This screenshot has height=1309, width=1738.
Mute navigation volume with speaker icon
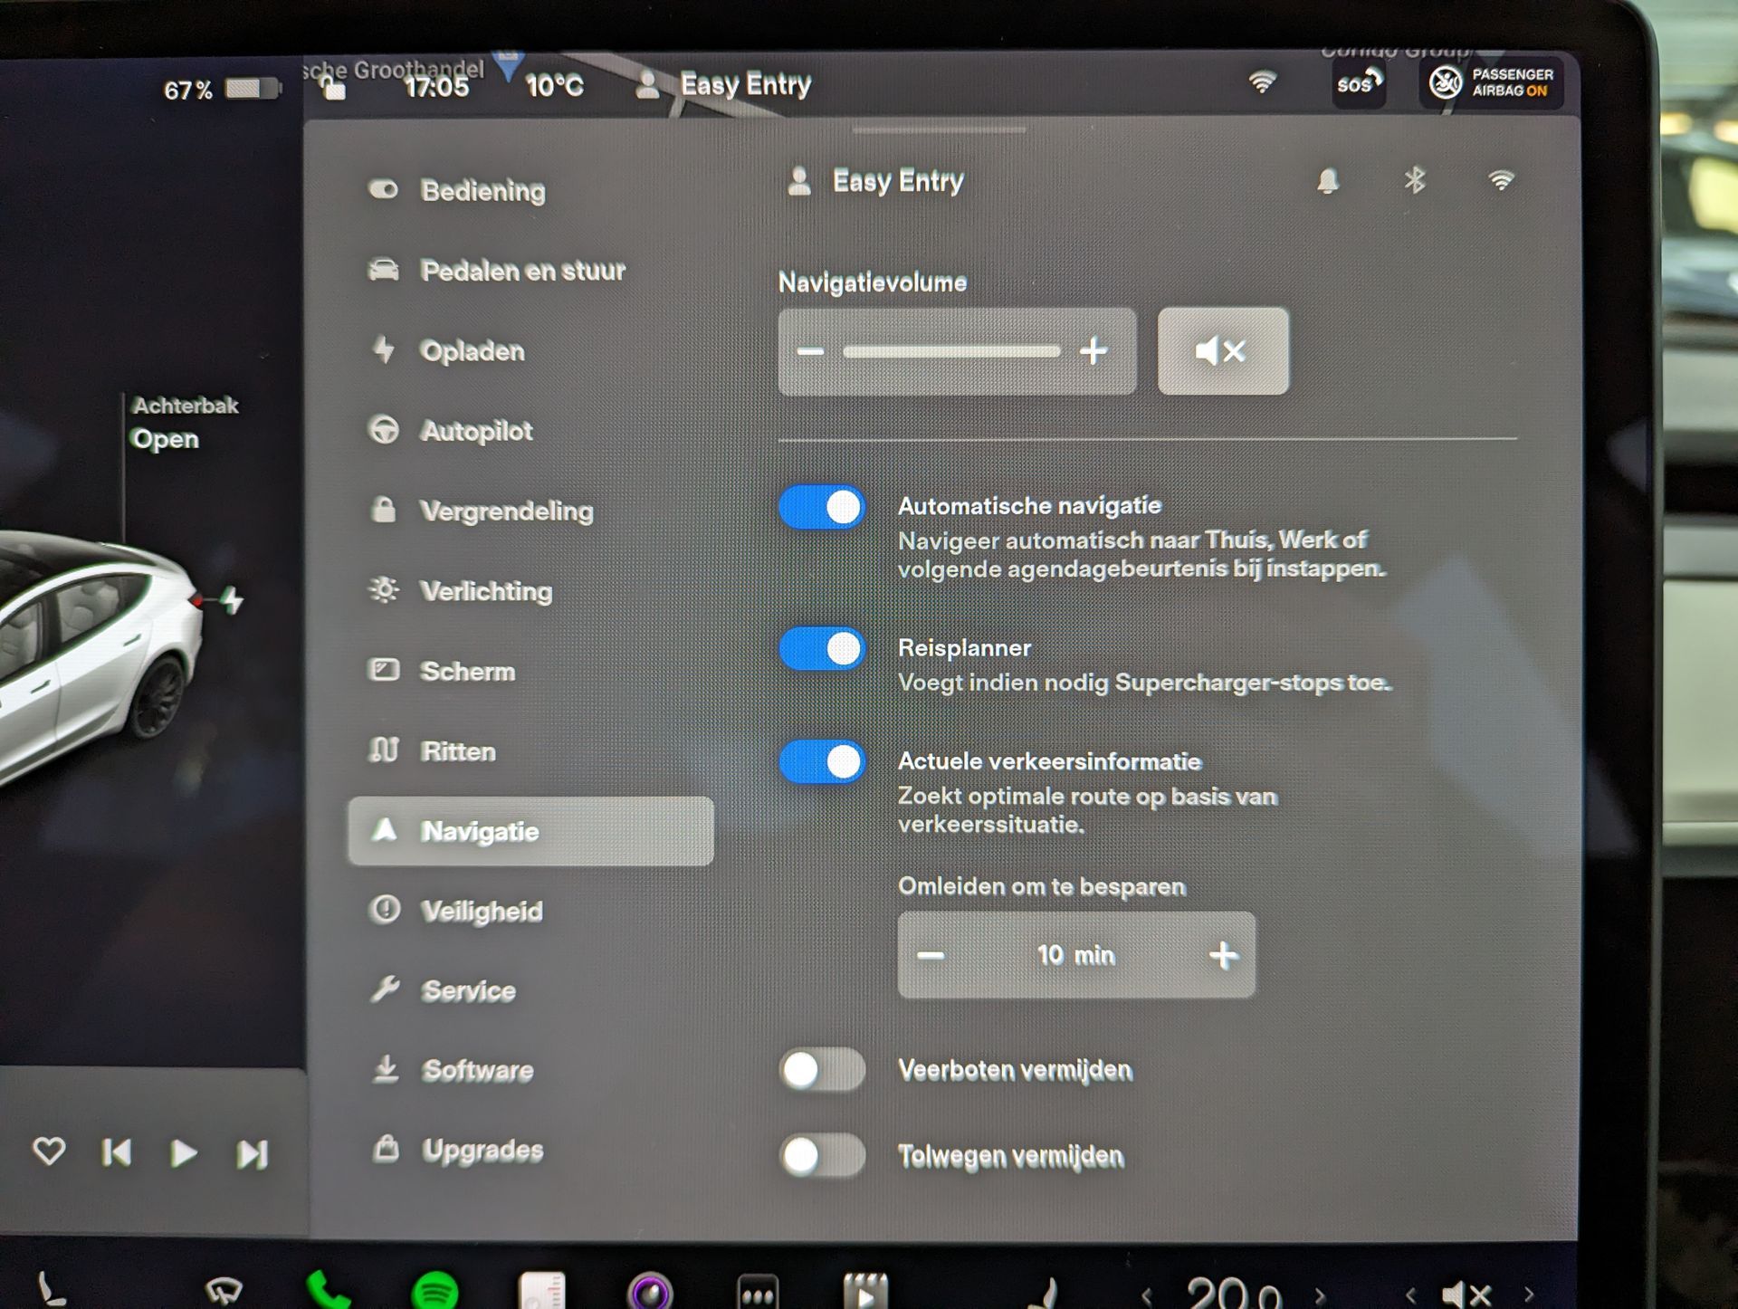click(x=1222, y=351)
